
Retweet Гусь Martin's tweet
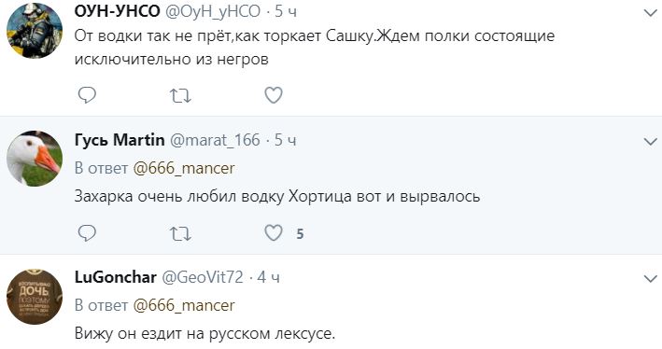[x=180, y=233]
